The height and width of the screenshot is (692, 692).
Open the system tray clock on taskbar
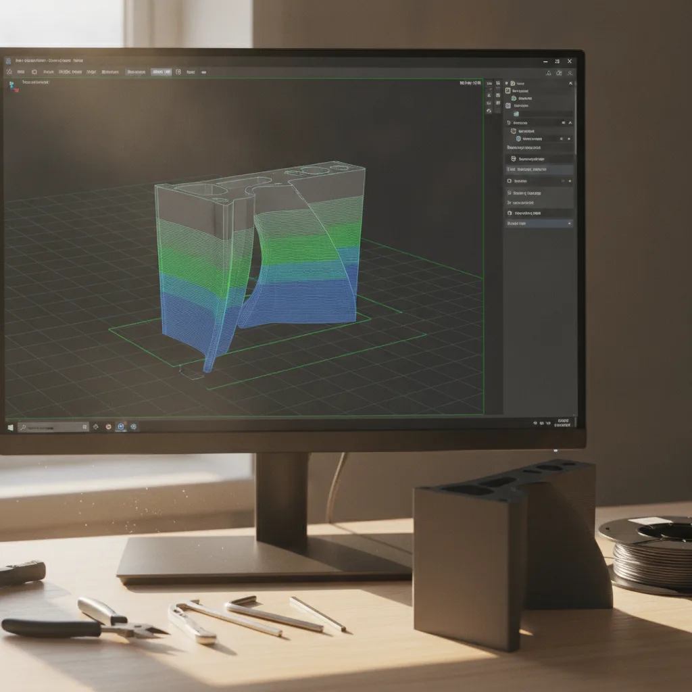pos(563,423)
